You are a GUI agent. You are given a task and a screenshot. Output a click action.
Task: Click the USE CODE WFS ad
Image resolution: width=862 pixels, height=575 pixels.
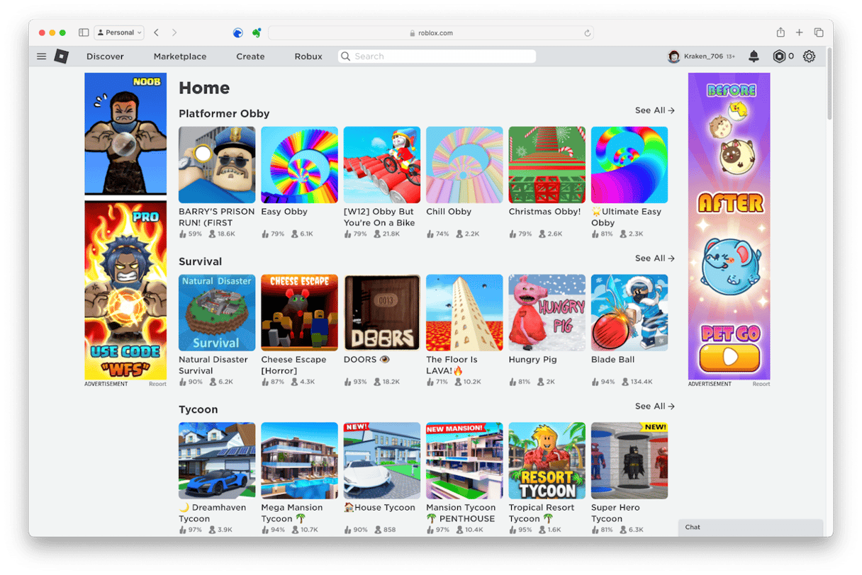point(125,290)
